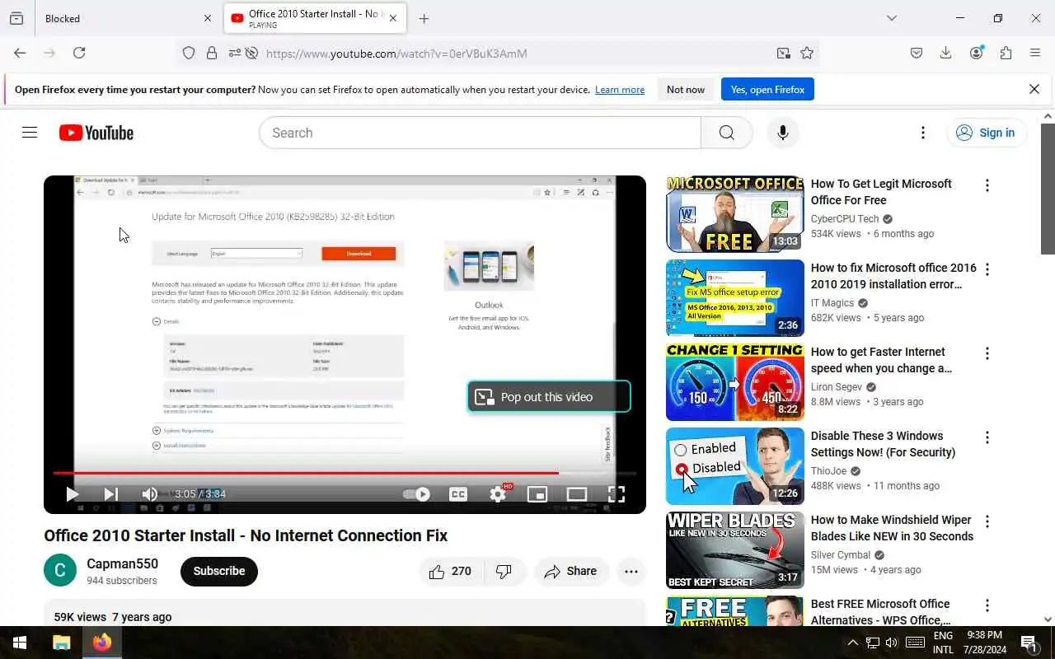Pop out this video
Viewport: 1055px width, 659px height.
[x=549, y=396]
